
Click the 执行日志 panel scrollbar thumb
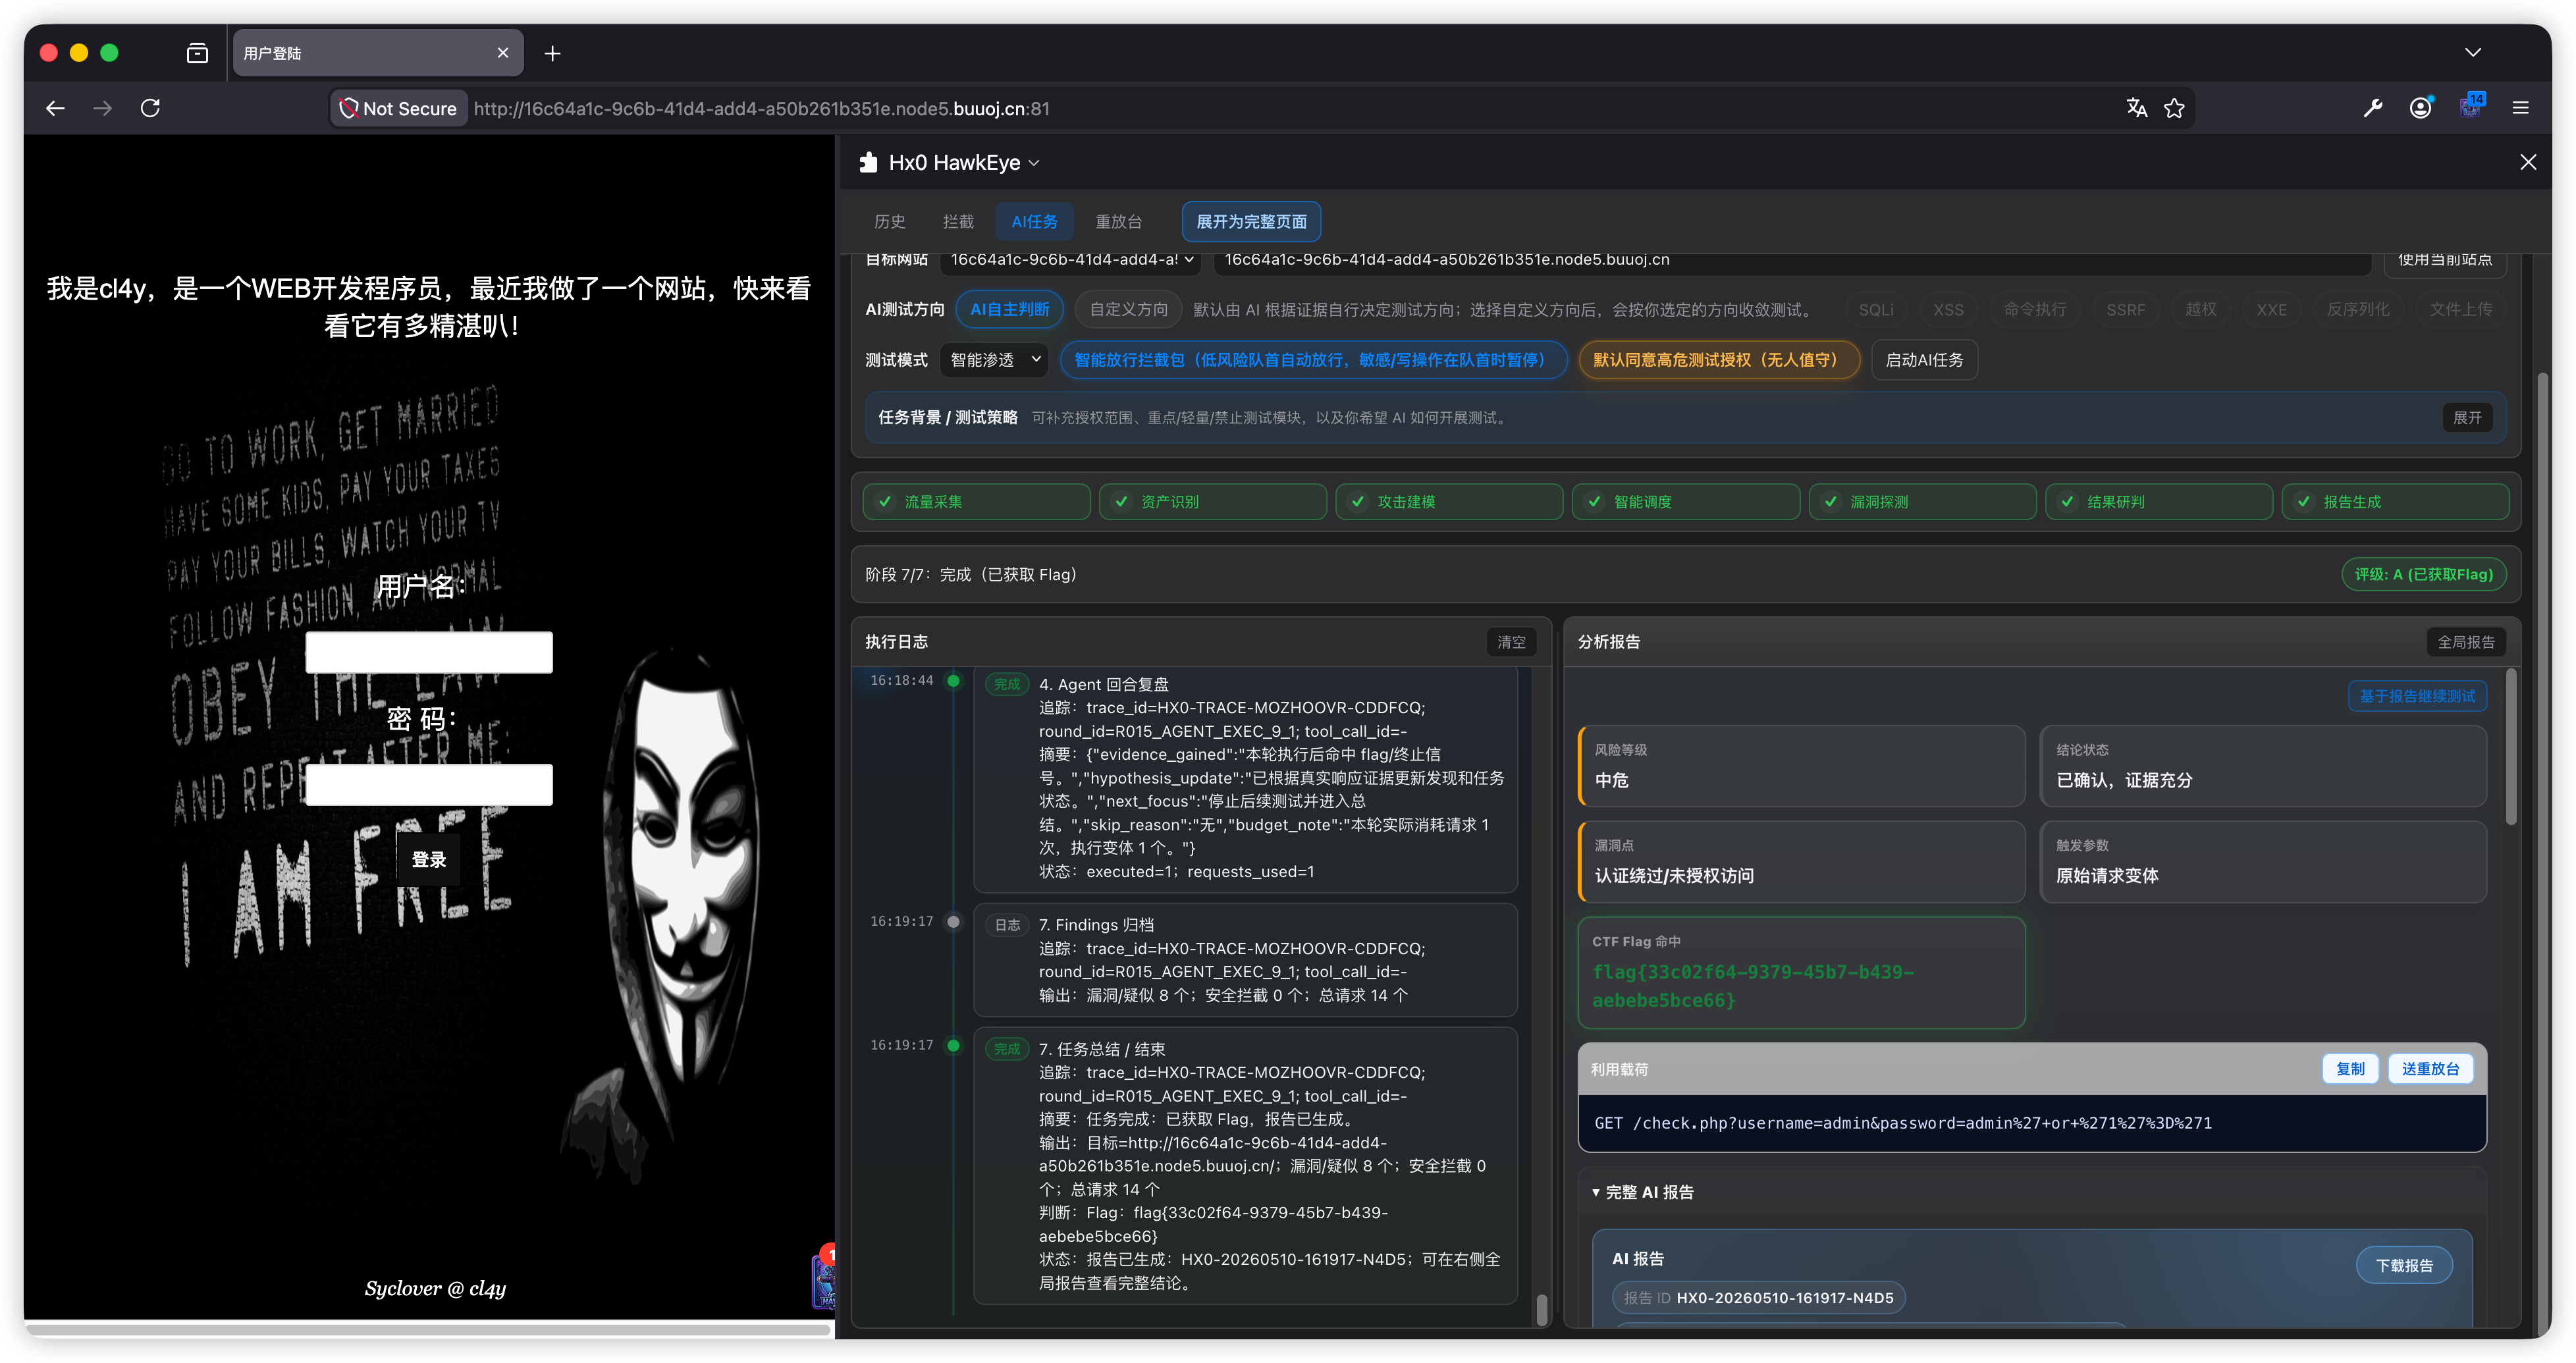point(1542,1309)
